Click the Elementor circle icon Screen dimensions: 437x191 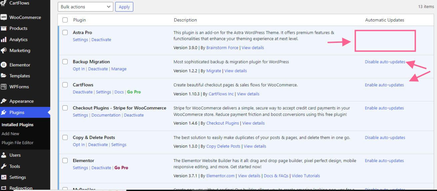tap(4, 65)
